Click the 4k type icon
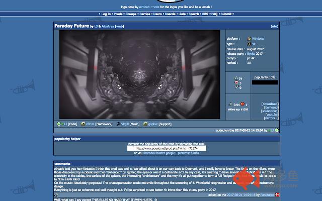322x201 pixels. click(x=249, y=44)
